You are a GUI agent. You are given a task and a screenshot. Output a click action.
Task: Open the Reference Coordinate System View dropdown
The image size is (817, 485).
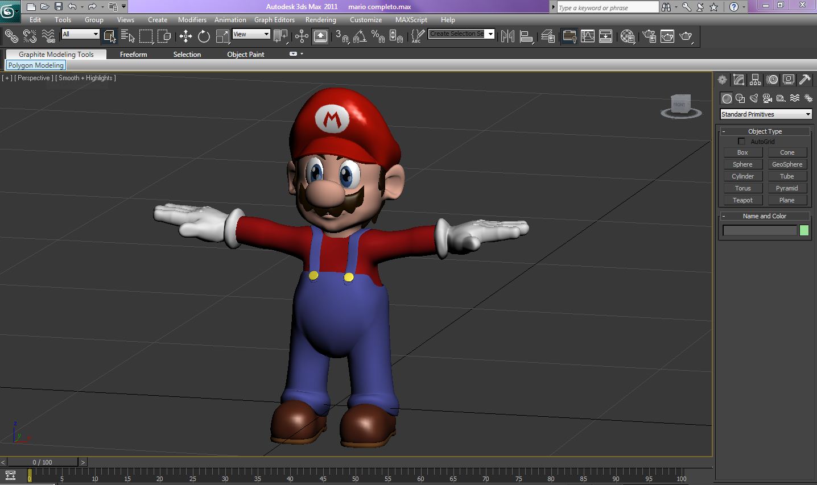(x=251, y=34)
